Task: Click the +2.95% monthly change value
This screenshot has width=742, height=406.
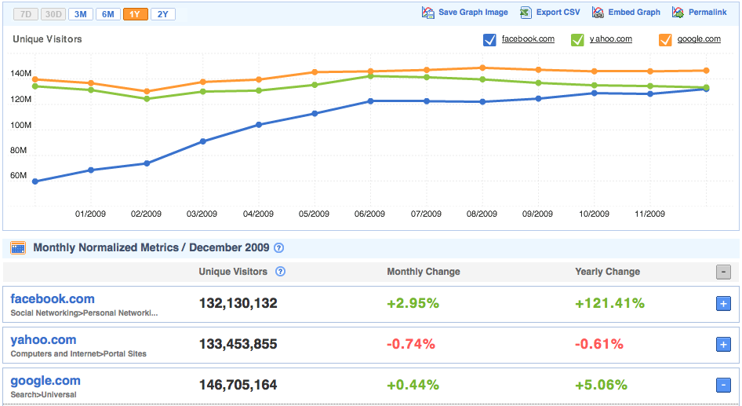Action: (x=413, y=303)
